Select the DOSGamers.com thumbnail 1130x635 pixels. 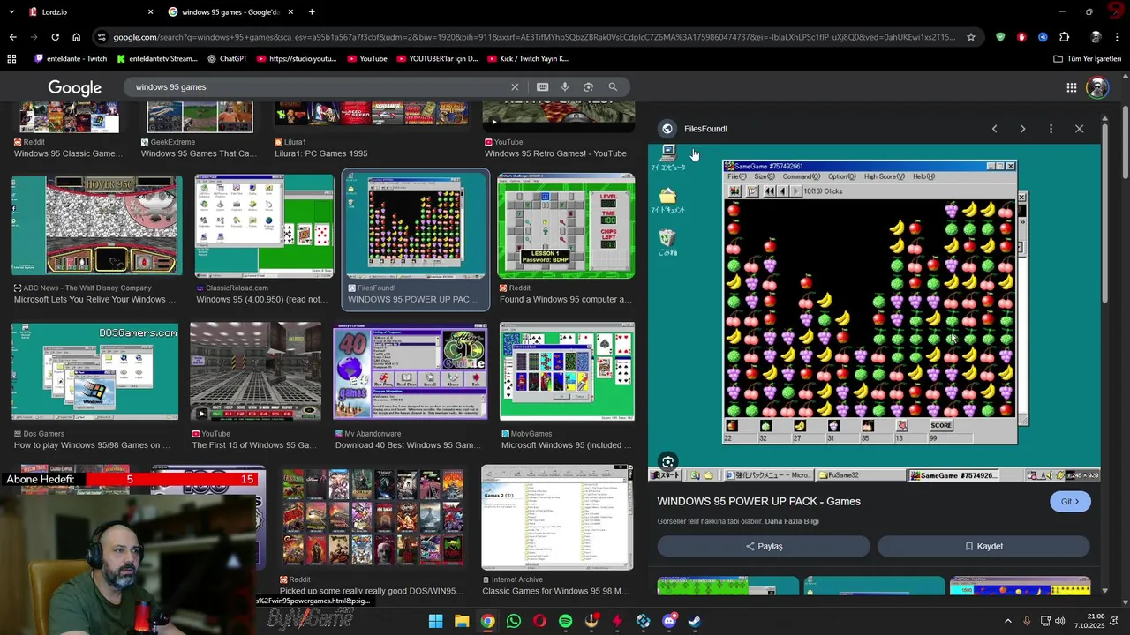coord(94,371)
